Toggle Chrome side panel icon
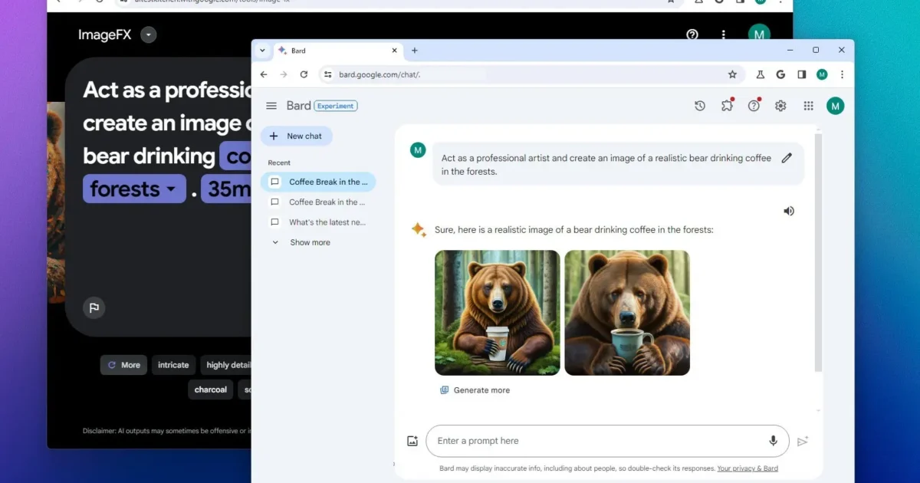This screenshot has width=920, height=483. (801, 74)
